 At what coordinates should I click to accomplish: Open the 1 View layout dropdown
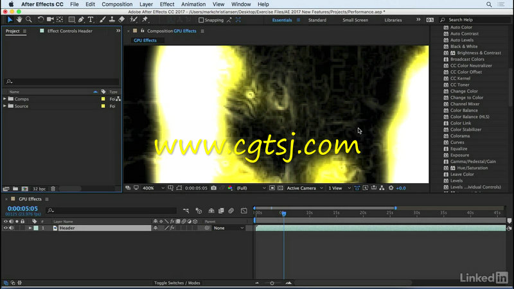(x=340, y=188)
